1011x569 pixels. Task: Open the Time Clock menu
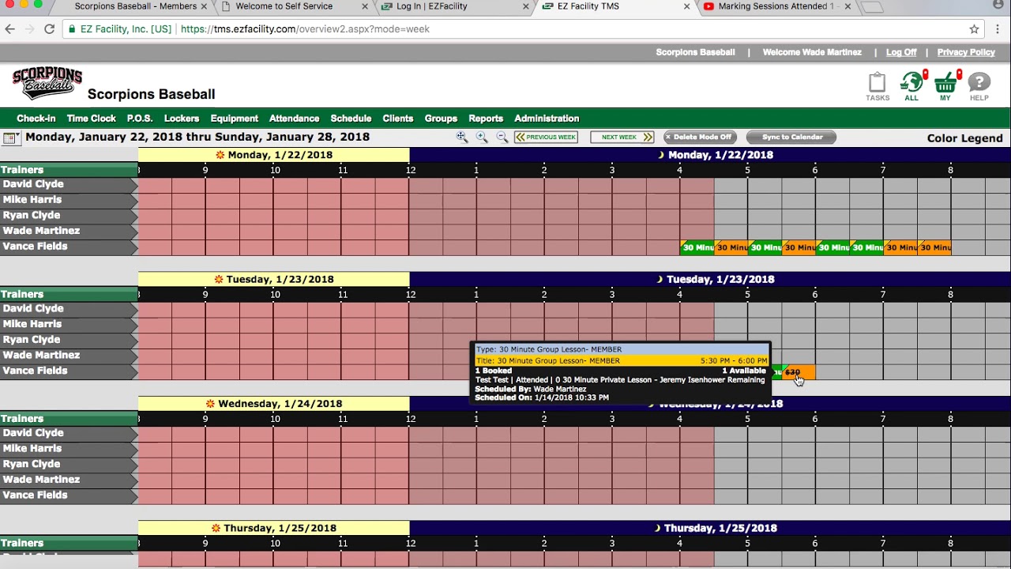(92, 119)
